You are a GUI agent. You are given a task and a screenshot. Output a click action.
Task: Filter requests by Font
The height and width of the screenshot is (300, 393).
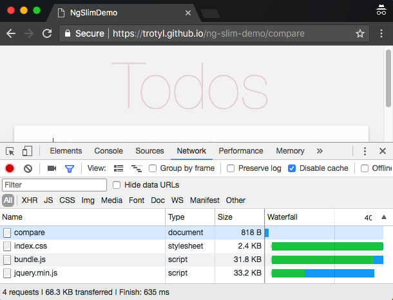click(137, 200)
